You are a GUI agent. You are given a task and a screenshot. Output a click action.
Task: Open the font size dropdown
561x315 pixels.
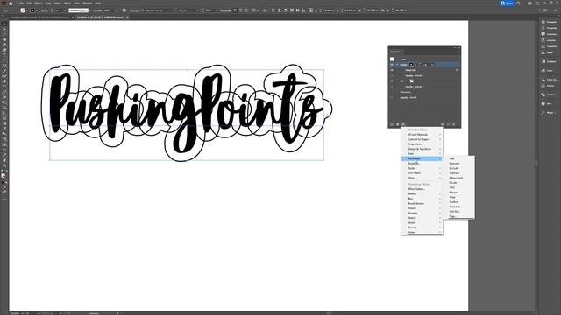[x=217, y=10]
